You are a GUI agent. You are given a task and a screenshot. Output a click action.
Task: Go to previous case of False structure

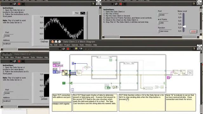click(x=124, y=63)
